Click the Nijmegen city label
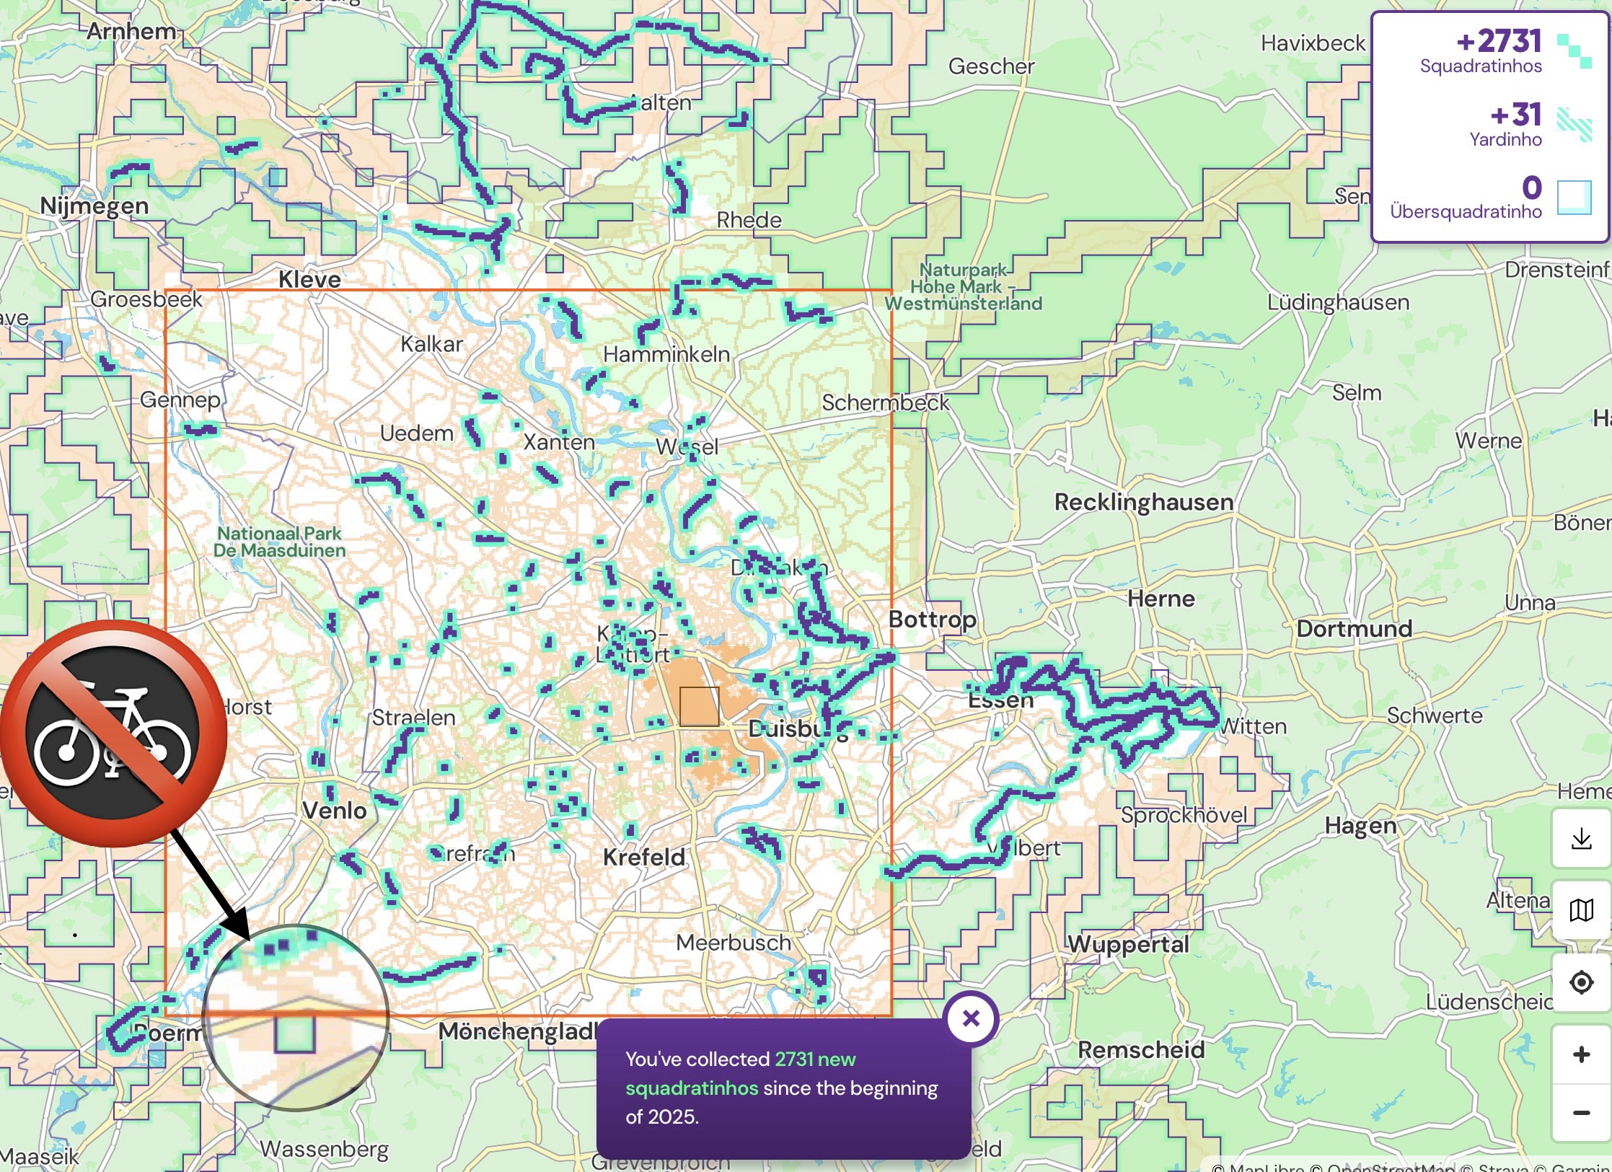 point(94,206)
